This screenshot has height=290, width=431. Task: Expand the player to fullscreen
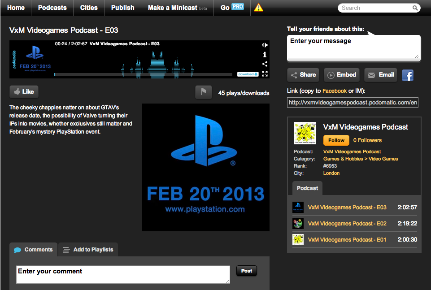coord(265,74)
